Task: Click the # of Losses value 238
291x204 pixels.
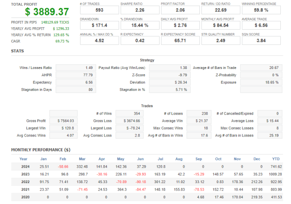Action: tap(199, 113)
